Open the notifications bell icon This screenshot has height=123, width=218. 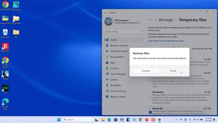click(214, 120)
